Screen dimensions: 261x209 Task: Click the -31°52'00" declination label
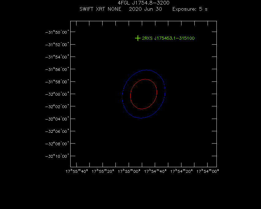(x=57, y=45)
